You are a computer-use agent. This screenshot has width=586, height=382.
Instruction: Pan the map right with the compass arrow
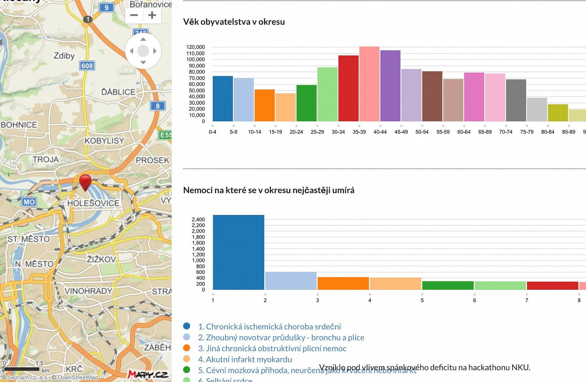(156, 51)
